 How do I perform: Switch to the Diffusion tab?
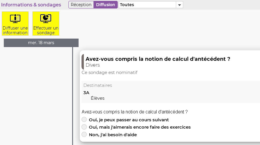(105, 5)
